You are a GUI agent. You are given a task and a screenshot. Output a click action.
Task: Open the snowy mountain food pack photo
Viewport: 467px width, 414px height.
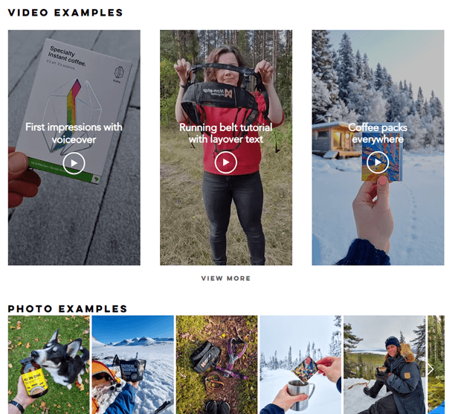click(132, 365)
